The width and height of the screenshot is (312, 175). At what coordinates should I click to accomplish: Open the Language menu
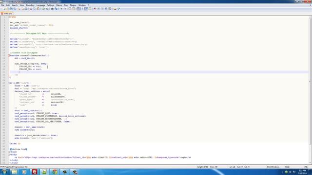click(x=41, y=5)
